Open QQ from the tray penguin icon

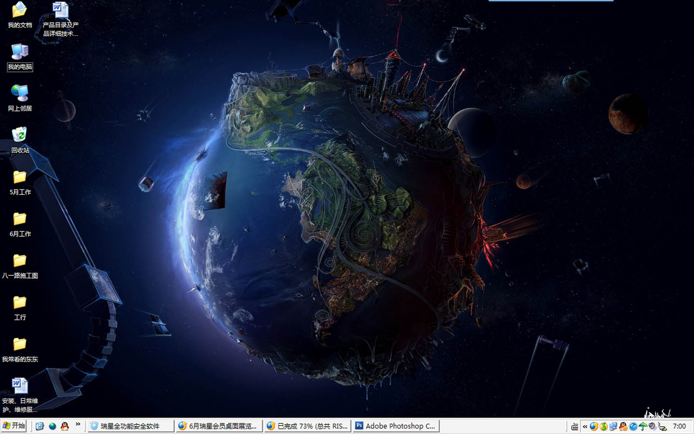coord(623,426)
